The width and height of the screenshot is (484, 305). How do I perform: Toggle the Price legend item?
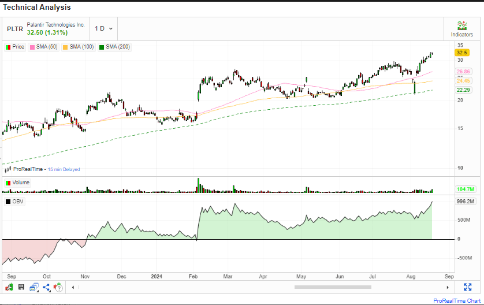(x=15, y=47)
